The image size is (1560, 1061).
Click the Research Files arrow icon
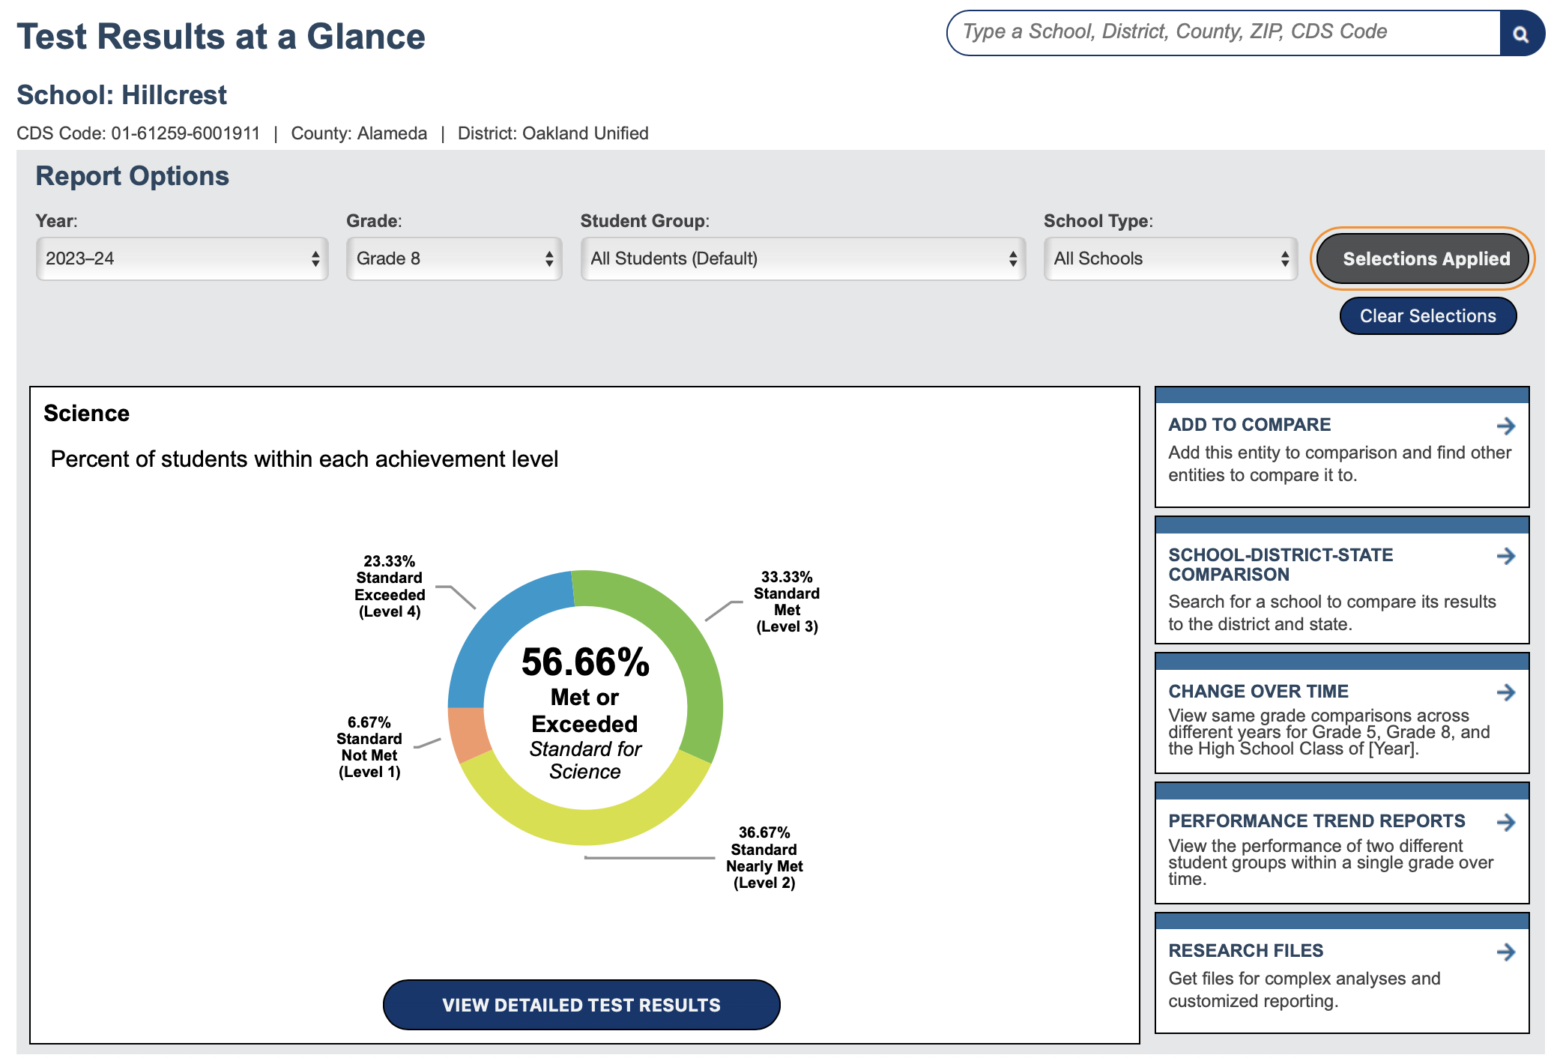tap(1505, 952)
